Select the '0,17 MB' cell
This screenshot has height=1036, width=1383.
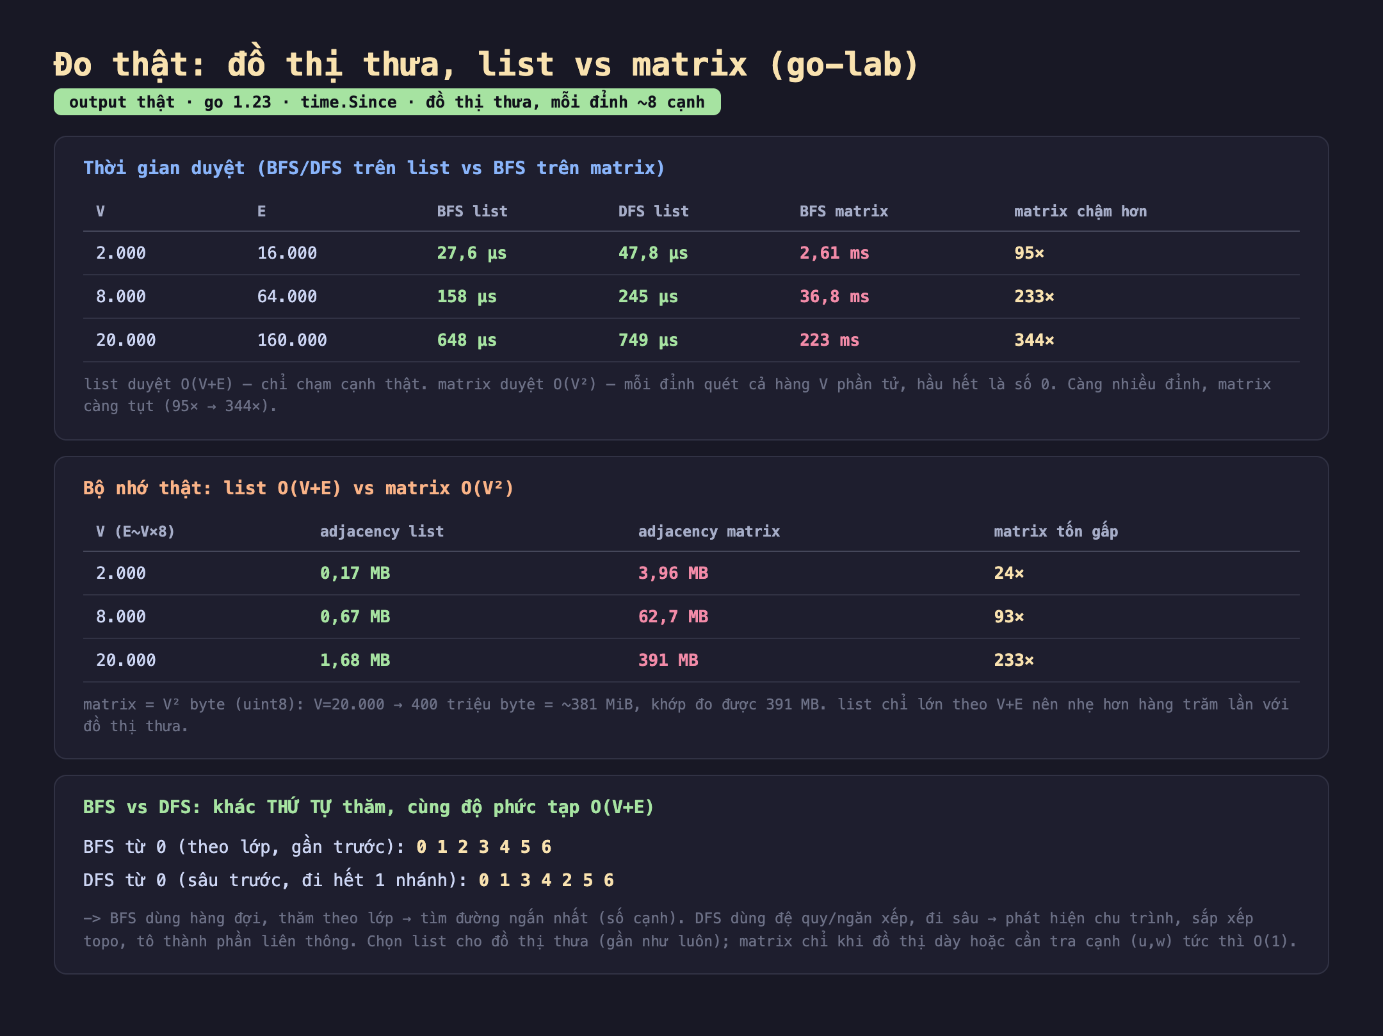355,573
